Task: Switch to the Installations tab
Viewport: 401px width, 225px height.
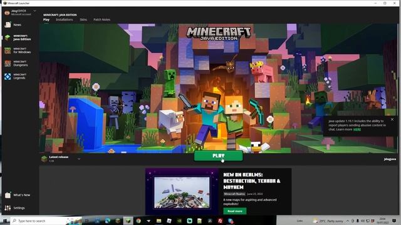Action: (x=65, y=19)
